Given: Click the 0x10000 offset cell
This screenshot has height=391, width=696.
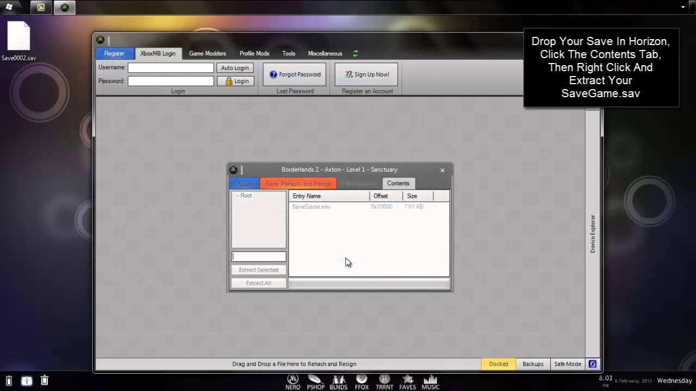Looking at the screenshot, I should click(x=381, y=207).
